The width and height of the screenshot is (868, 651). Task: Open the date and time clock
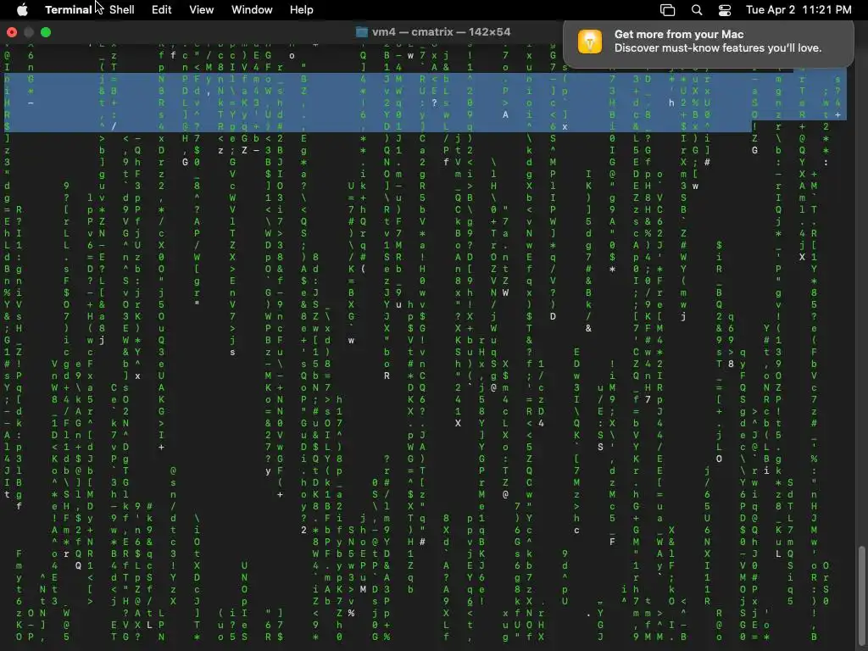(x=798, y=9)
